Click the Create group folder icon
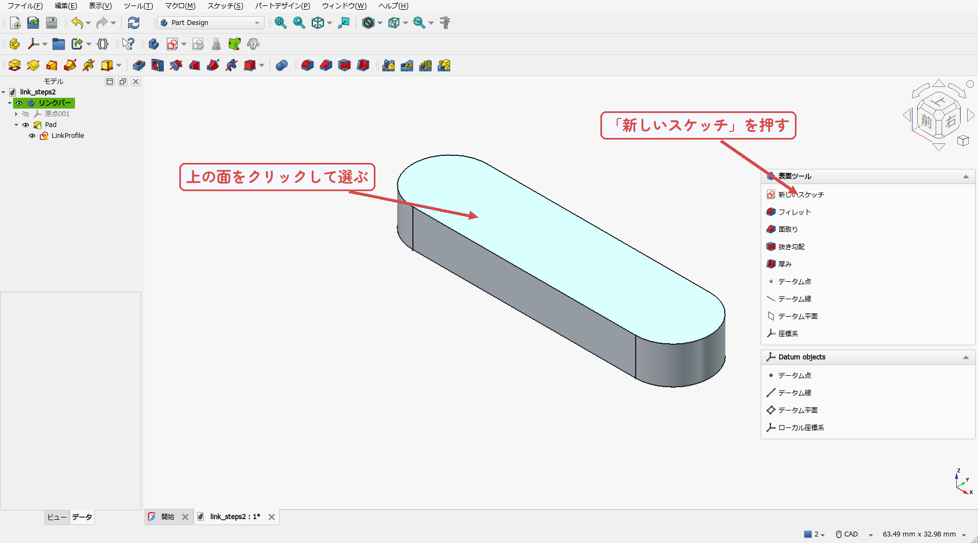 point(59,44)
